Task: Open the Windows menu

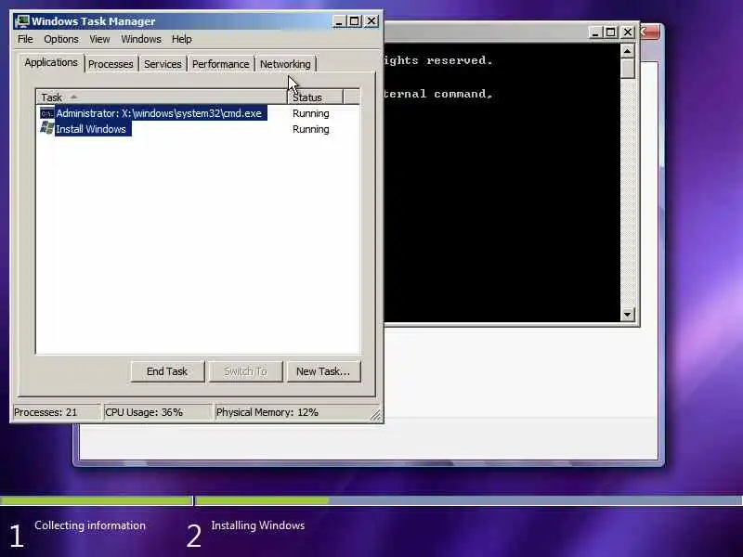Action: click(x=141, y=39)
